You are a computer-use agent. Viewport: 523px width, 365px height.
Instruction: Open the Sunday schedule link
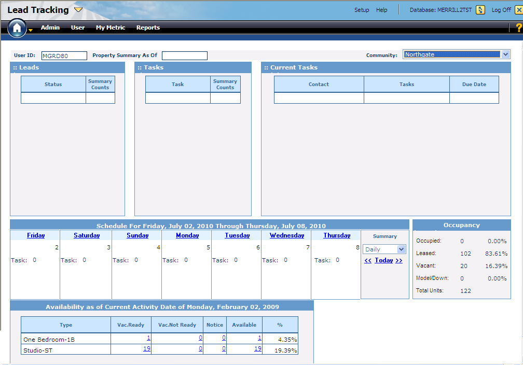(x=137, y=235)
